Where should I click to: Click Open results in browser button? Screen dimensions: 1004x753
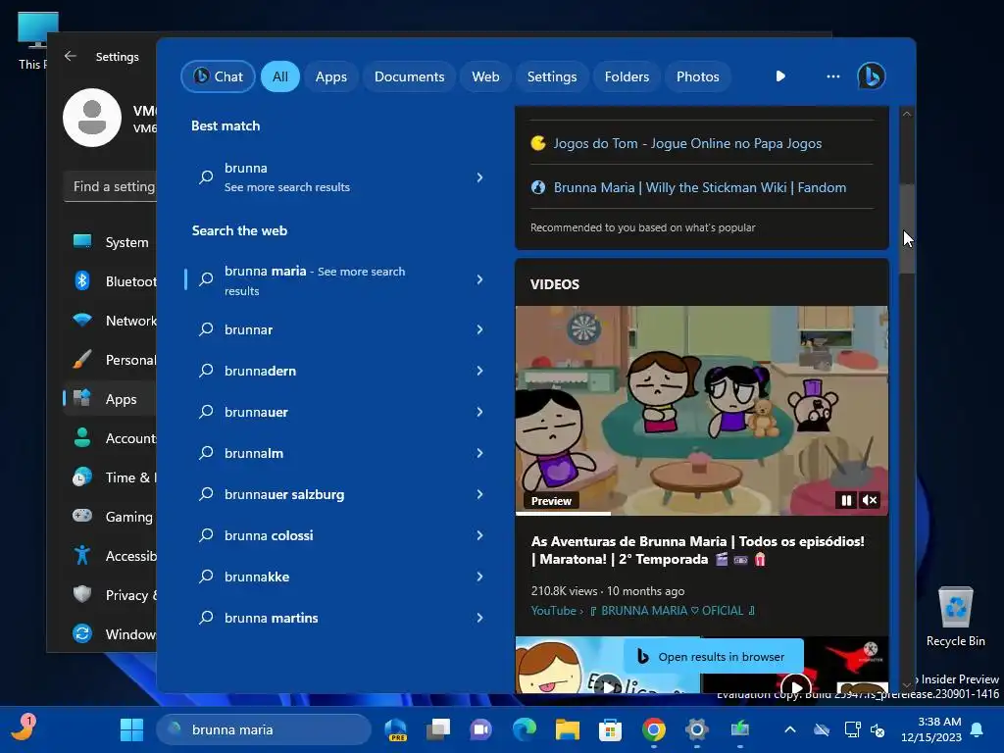coord(714,656)
